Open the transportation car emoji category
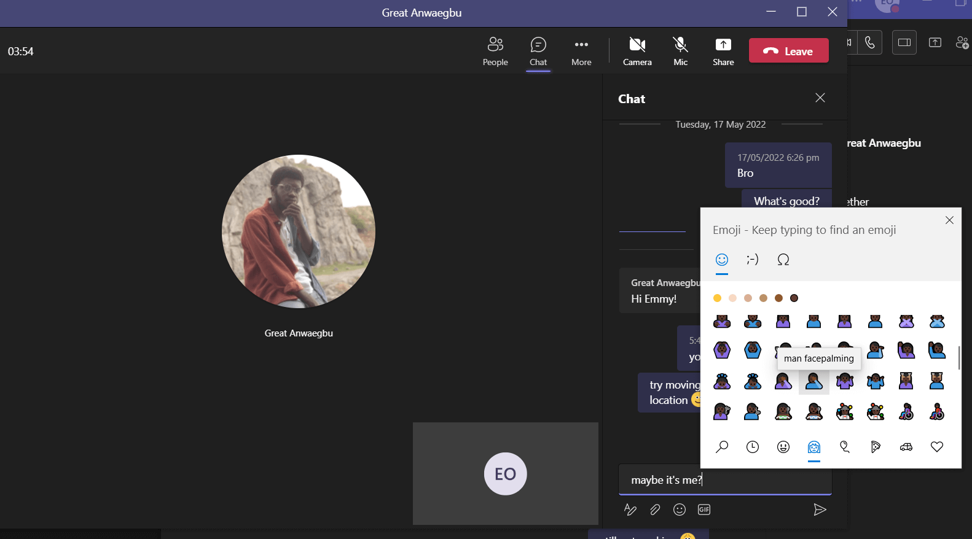972x539 pixels. 906,447
